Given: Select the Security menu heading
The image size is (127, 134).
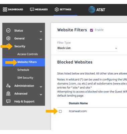Looking at the screenshot, I should 20,46.
